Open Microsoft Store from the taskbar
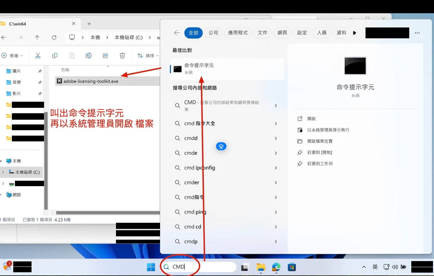The width and height of the screenshot is (434, 276). (x=292, y=267)
